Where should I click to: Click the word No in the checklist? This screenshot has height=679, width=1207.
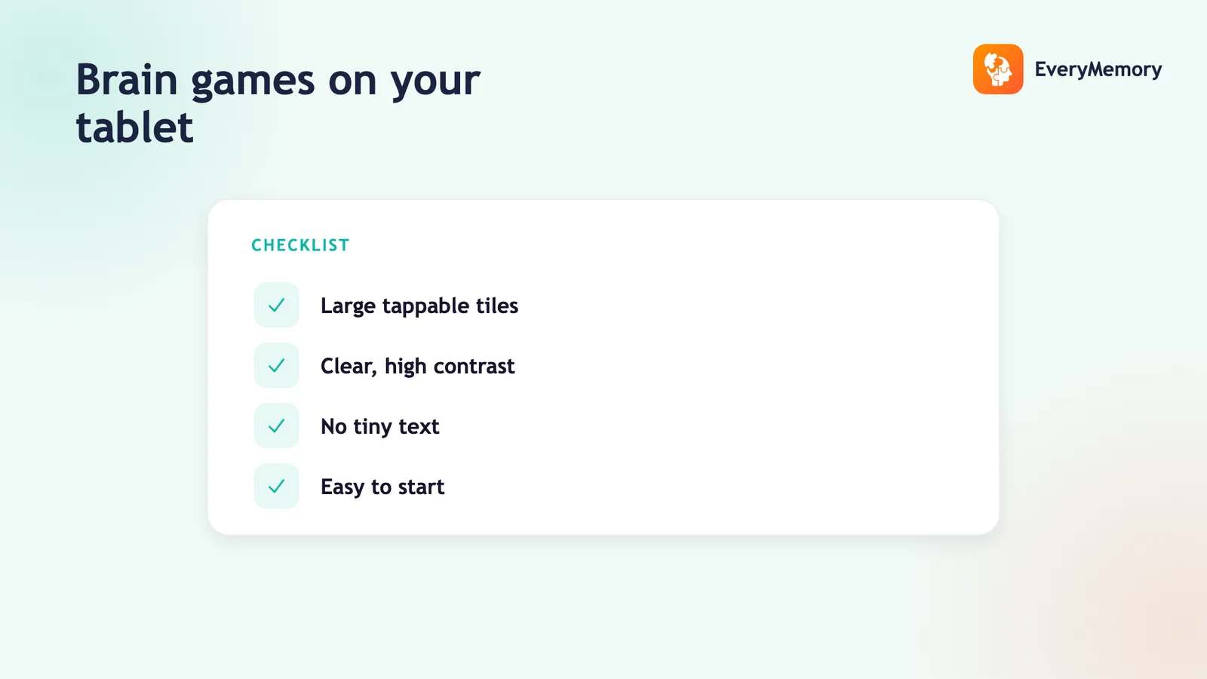333,426
